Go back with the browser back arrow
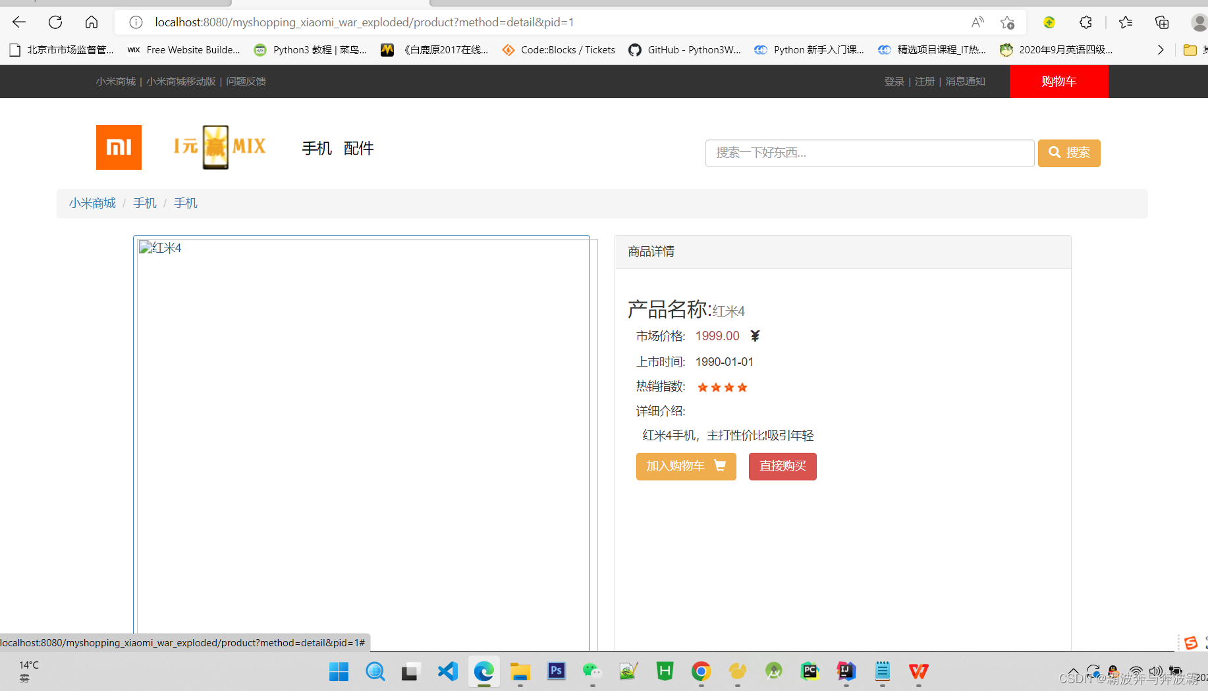 pos(19,22)
